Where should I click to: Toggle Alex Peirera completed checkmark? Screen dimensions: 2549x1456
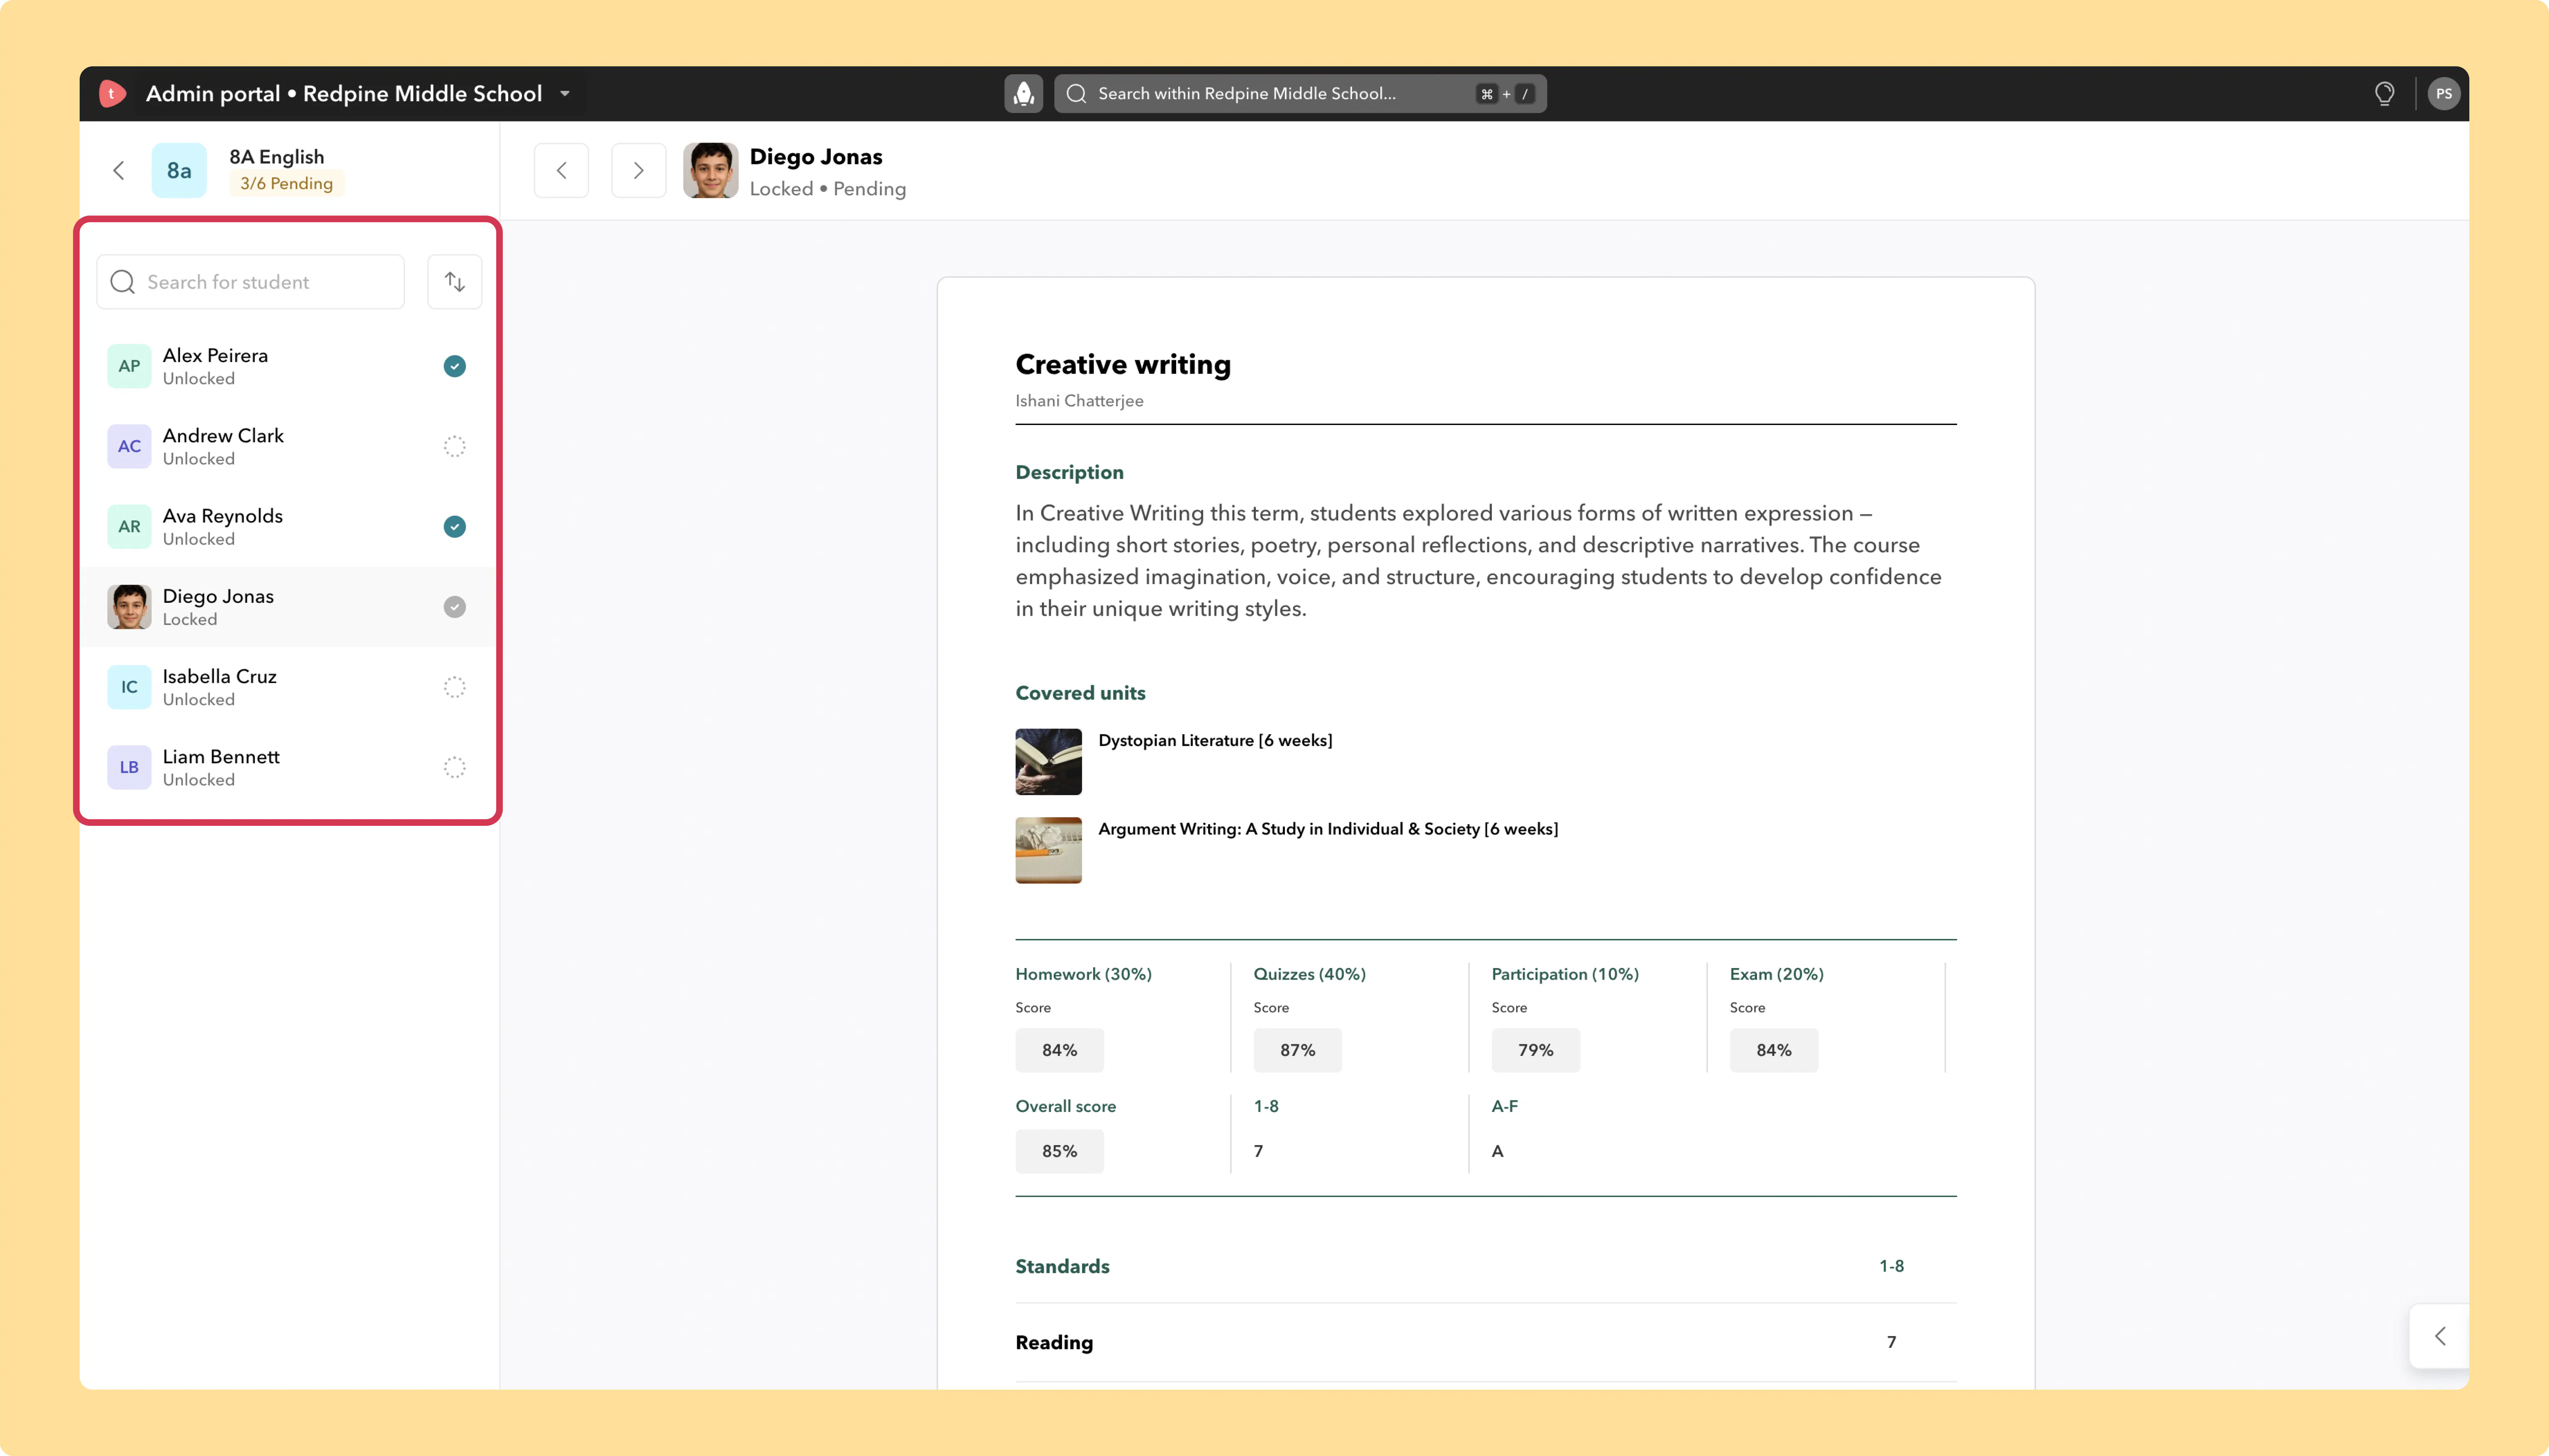(454, 366)
